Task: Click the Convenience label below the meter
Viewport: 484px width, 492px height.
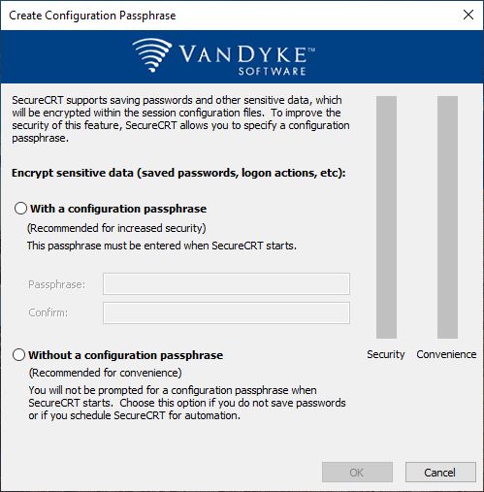Action: point(446,354)
